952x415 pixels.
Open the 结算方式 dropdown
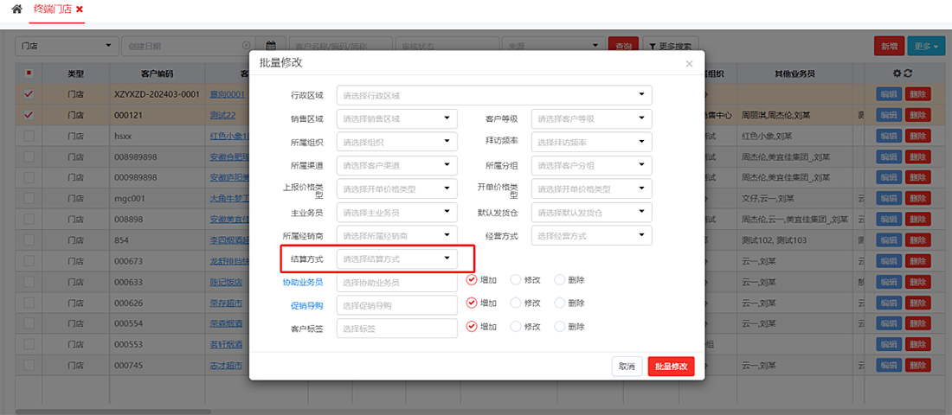coord(397,259)
